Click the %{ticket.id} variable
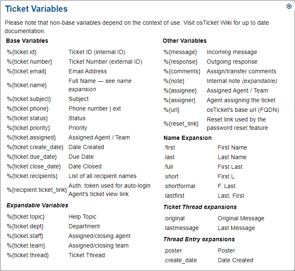Image resolution: width=295 pixels, height=271 pixels. 22,52
